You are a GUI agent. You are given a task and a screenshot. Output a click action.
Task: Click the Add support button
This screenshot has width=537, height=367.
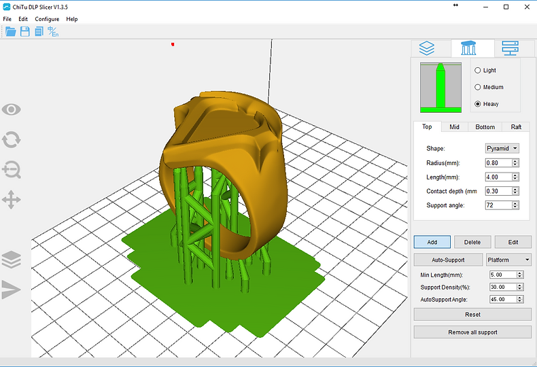point(432,242)
